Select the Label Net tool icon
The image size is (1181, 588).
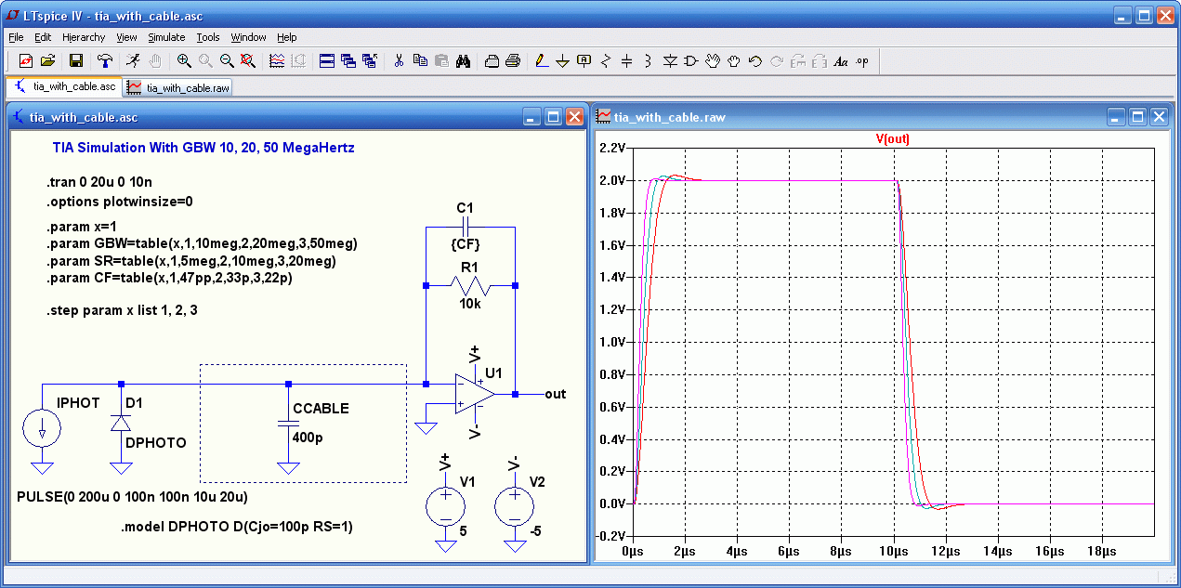pos(584,60)
